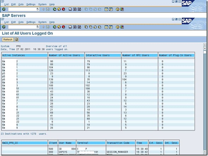Click Find binoculars icon in SAP Servers toolbar
This screenshot has height=156, width=208.
pos(75,9)
